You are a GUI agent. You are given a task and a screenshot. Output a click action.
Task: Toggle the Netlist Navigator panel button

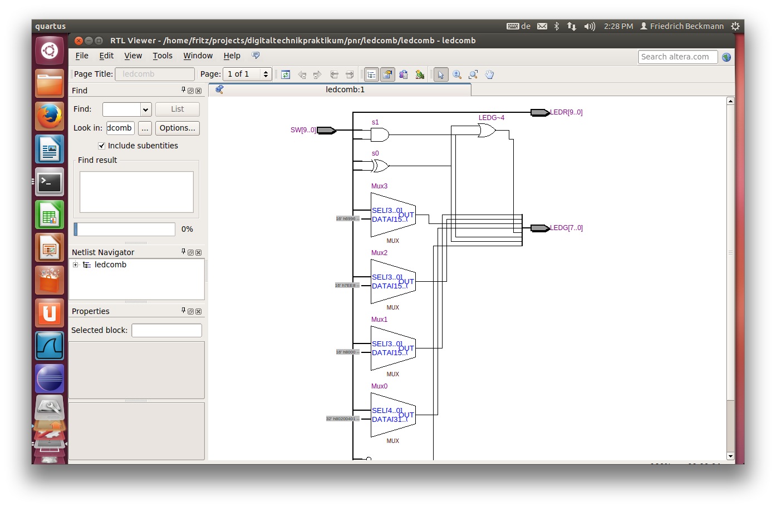371,74
